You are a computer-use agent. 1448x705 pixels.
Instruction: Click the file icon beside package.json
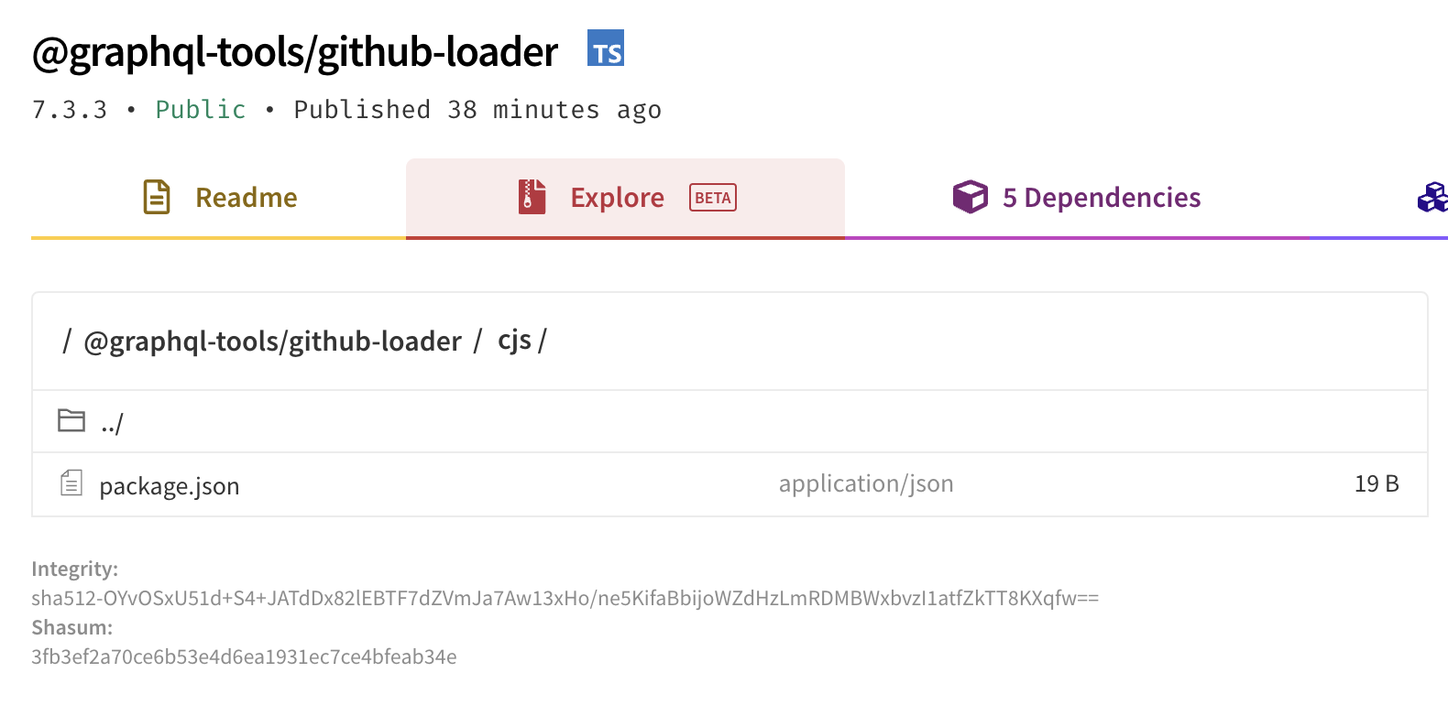(x=71, y=484)
